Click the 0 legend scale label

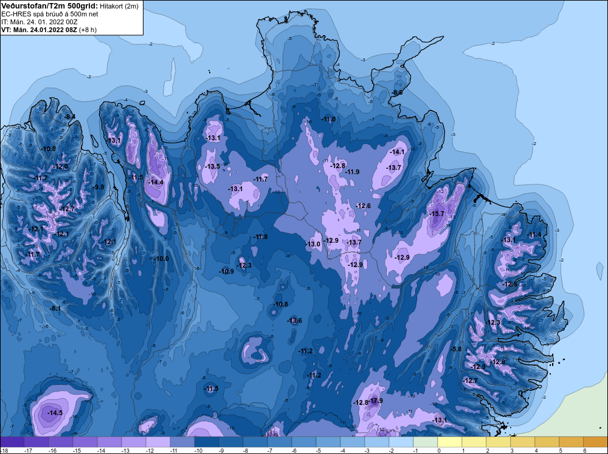pyautogui.click(x=438, y=450)
